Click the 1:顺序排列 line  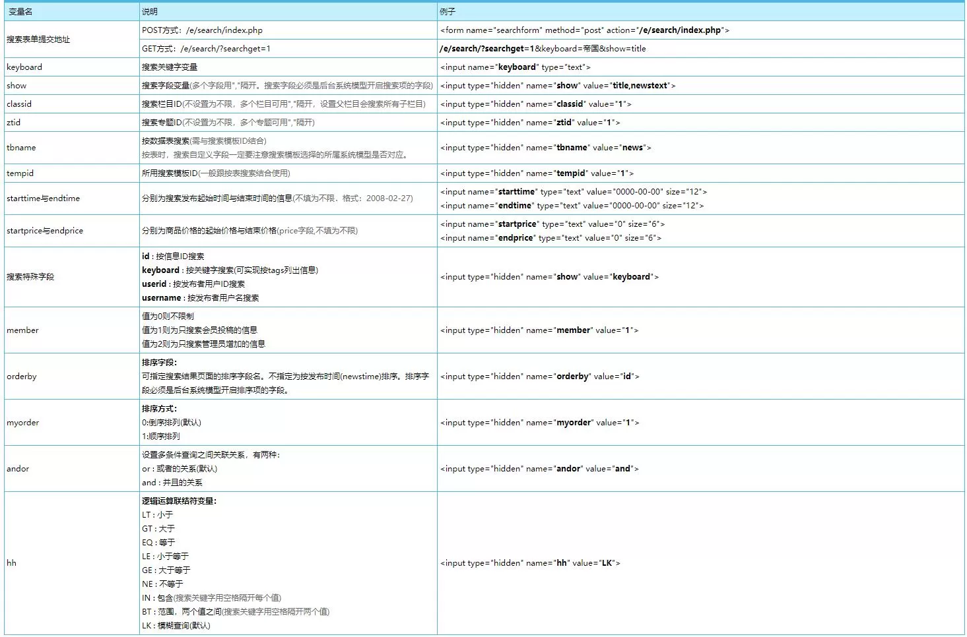(161, 437)
